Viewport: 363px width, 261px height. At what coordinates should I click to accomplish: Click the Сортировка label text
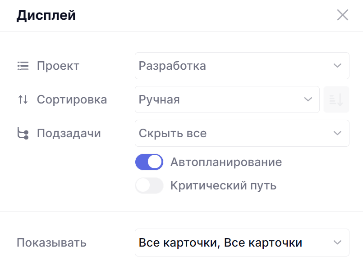click(72, 99)
